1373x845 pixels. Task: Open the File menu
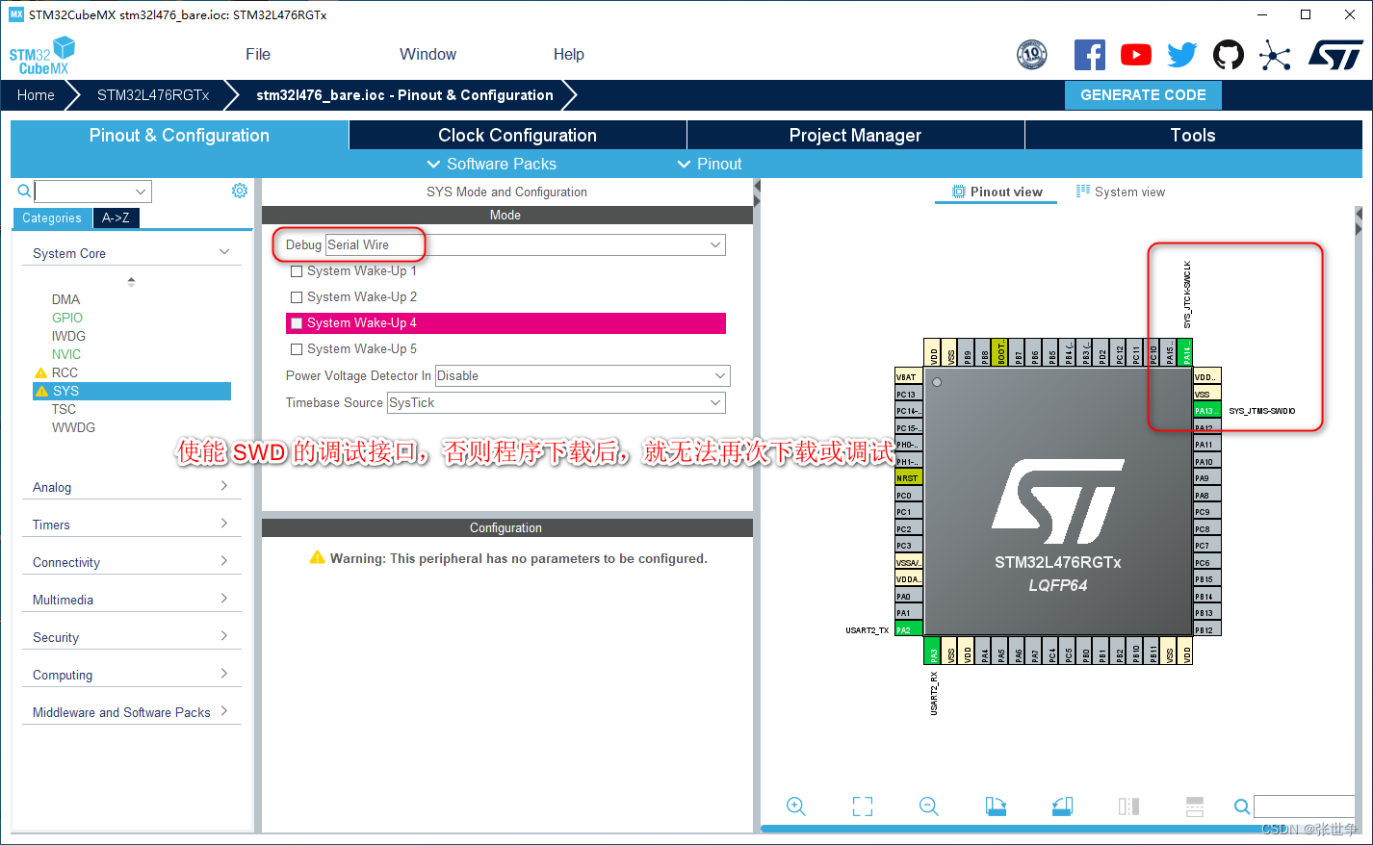pyautogui.click(x=258, y=54)
